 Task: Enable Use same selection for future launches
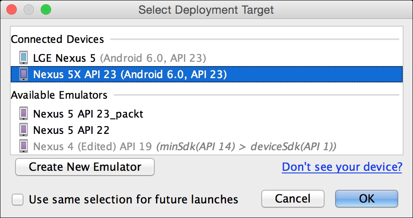coord(18,199)
